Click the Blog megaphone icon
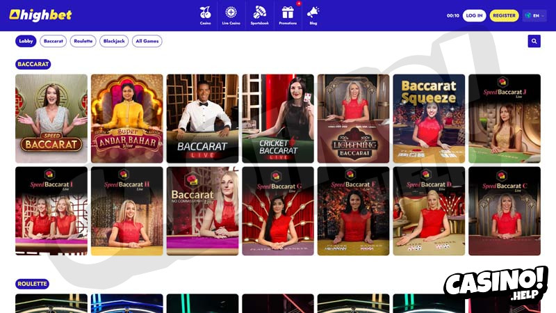Screen dimensions: 556x313 tap(313, 13)
